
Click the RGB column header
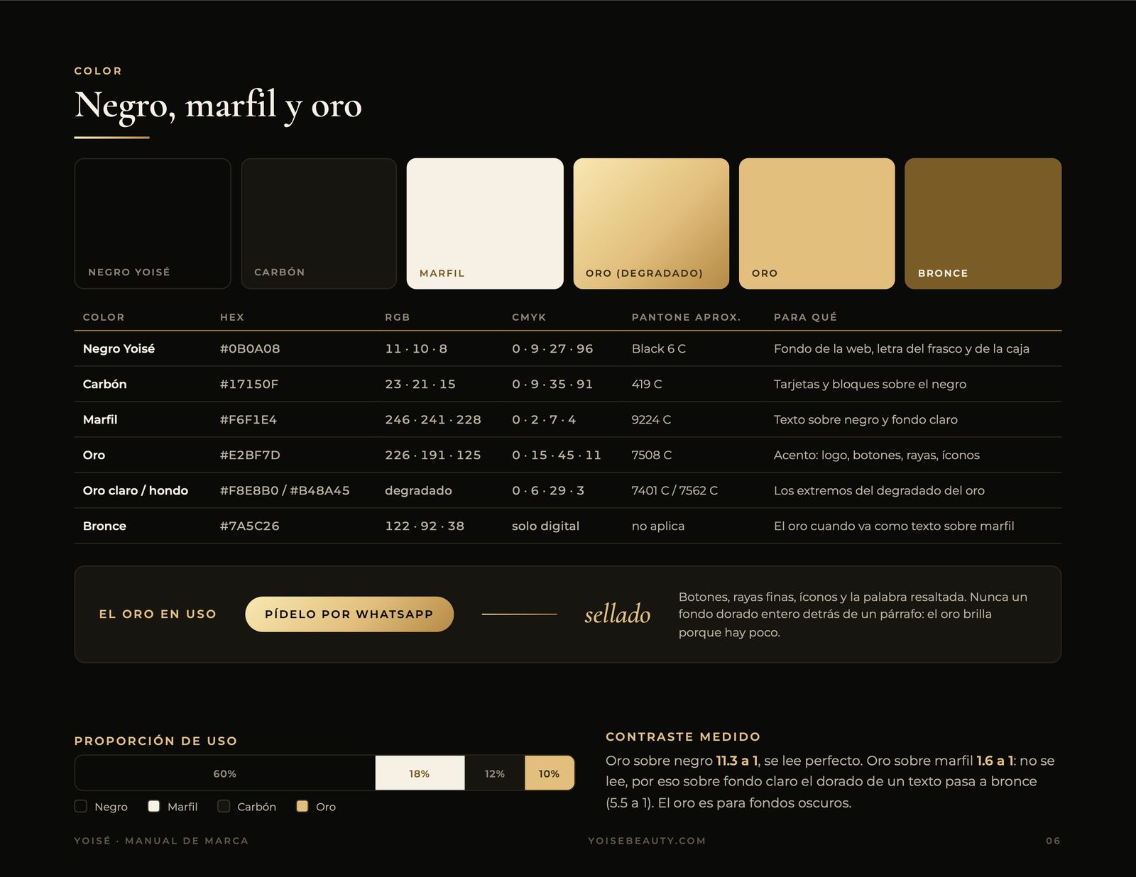pyautogui.click(x=398, y=317)
